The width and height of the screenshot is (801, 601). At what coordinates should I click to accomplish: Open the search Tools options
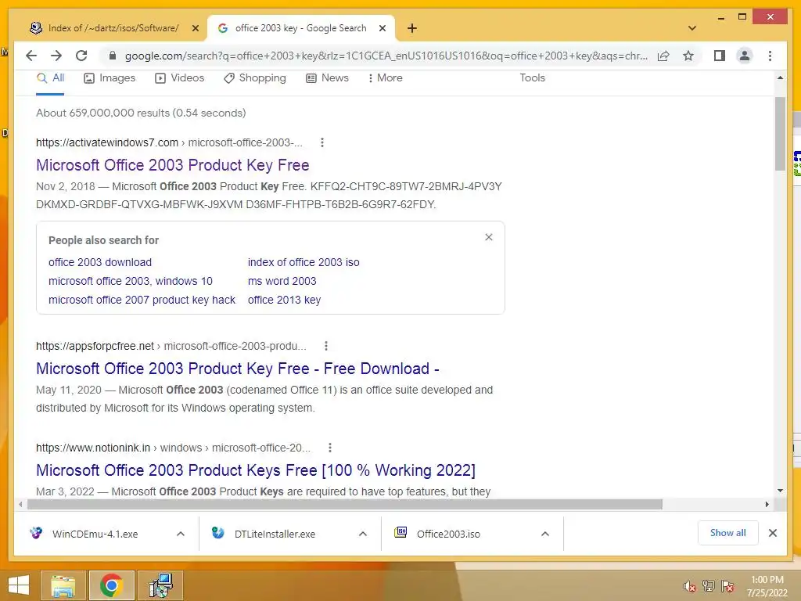532,78
